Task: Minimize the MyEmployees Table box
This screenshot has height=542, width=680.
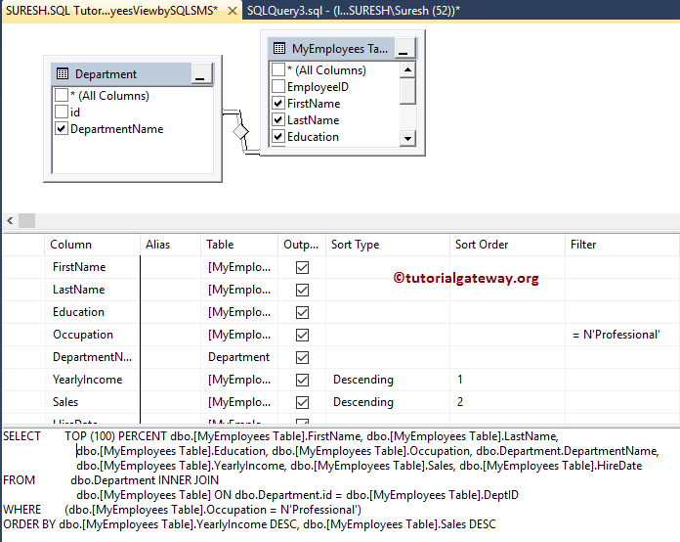Action: click(x=404, y=48)
